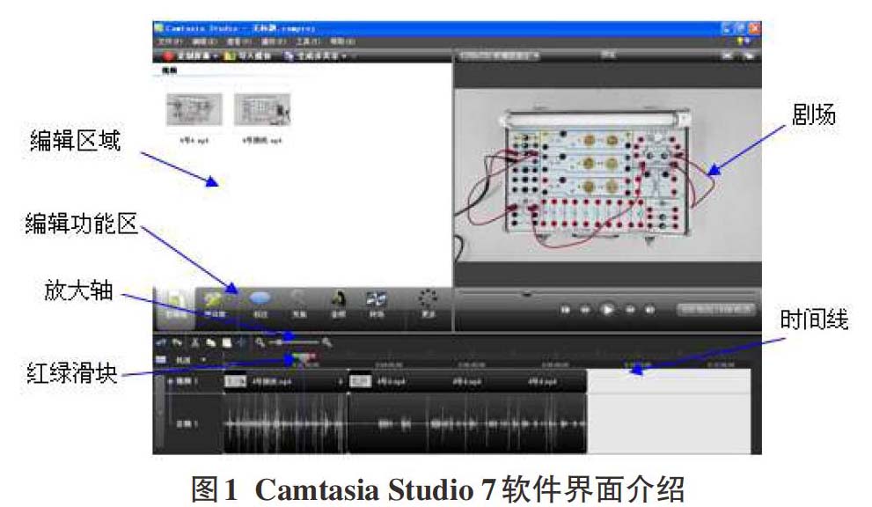Click the Redo icon on the timeline toolbar
The height and width of the screenshot is (507, 872).
tap(178, 342)
